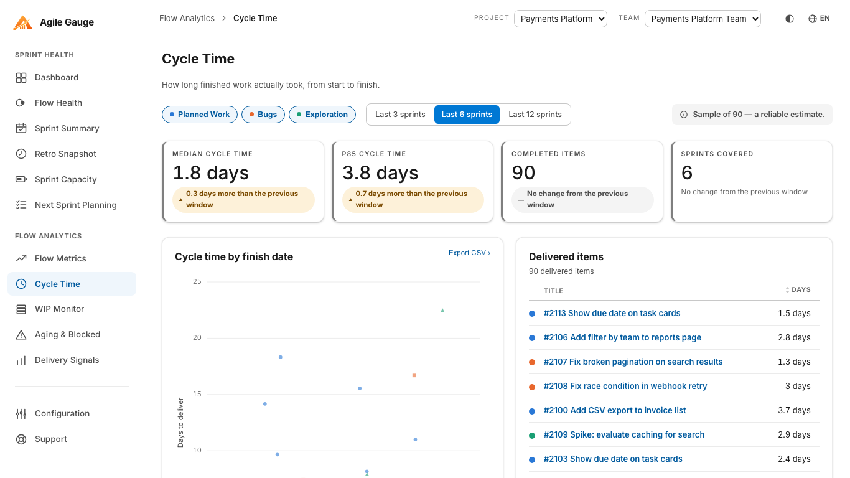This screenshot has width=850, height=478.
Task: Open #2108 Fix race condition item
Action: [x=625, y=386]
